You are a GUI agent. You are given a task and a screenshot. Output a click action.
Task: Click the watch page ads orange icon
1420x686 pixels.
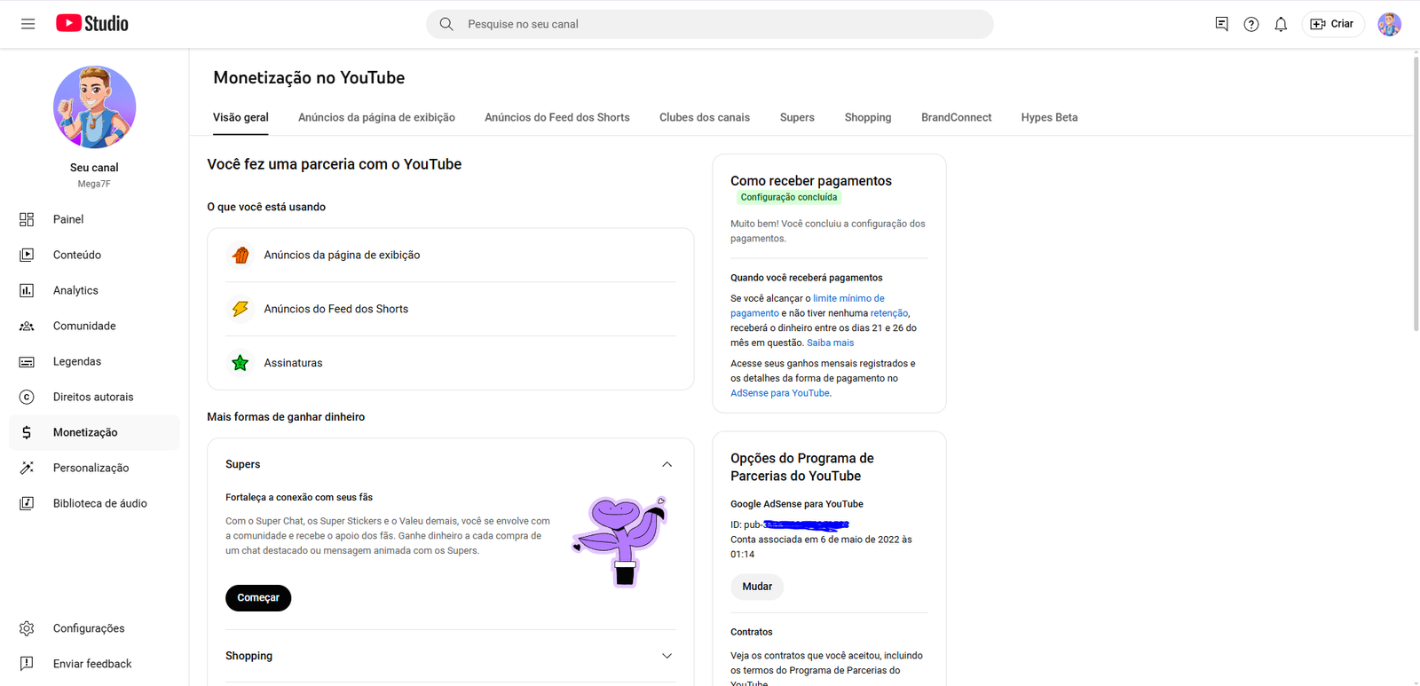tap(240, 255)
